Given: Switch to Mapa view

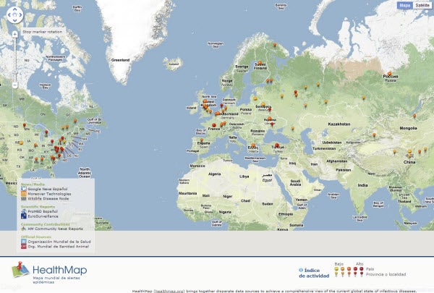Looking at the screenshot, I should click(x=405, y=5).
